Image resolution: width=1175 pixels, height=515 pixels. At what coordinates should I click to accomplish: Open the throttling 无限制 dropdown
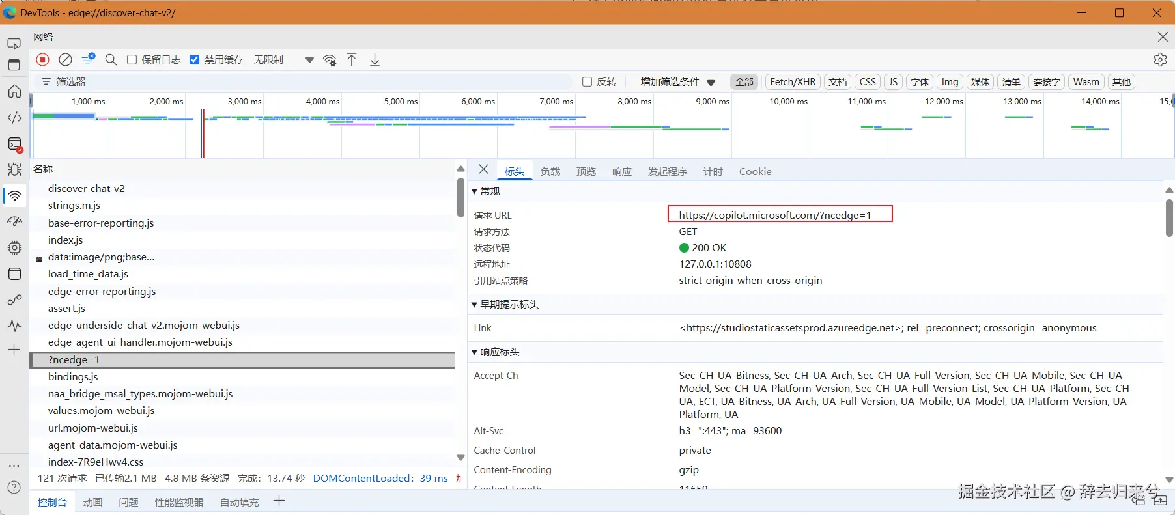[x=284, y=60]
